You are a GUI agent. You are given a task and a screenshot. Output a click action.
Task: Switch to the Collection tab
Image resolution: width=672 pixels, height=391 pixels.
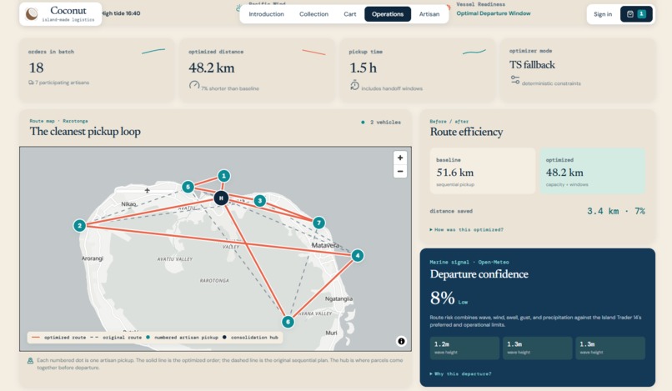313,14
